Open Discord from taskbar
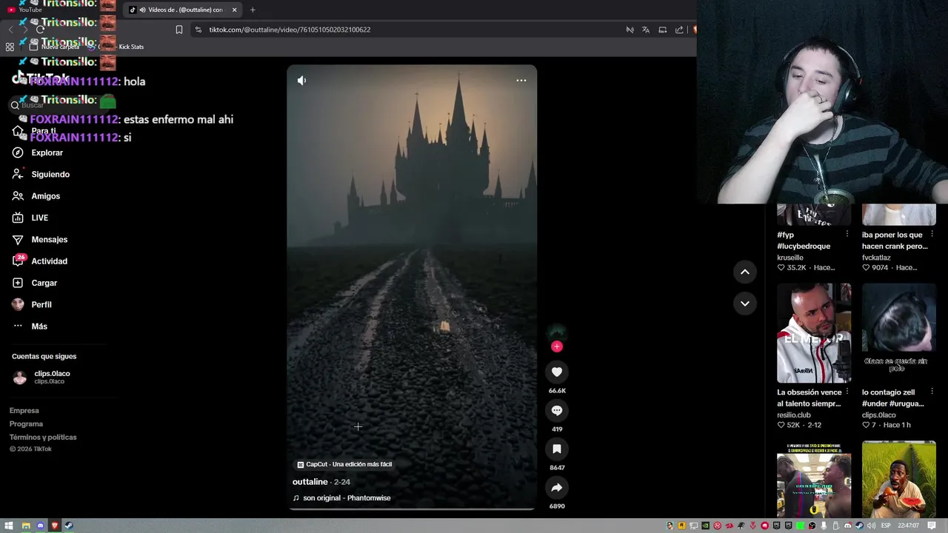This screenshot has width=948, height=533. 41,526
